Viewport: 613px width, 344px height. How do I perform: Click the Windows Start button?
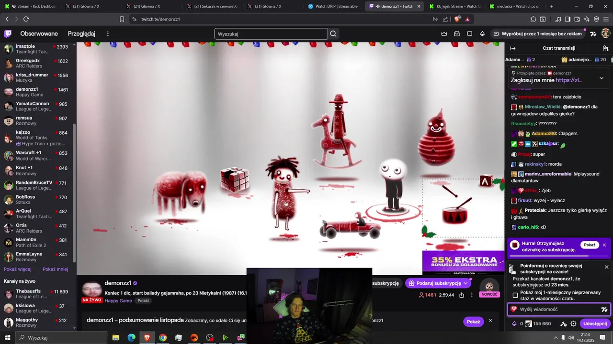pyautogui.click(x=8, y=337)
